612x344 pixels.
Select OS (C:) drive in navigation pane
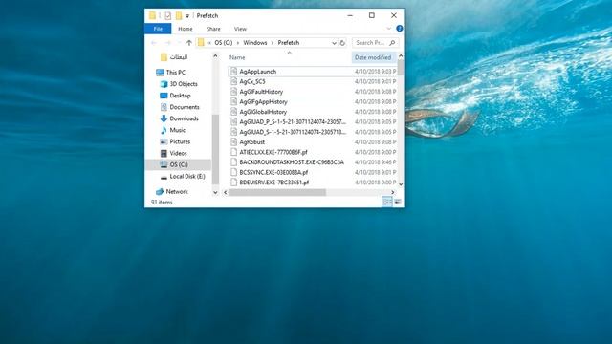pos(178,164)
